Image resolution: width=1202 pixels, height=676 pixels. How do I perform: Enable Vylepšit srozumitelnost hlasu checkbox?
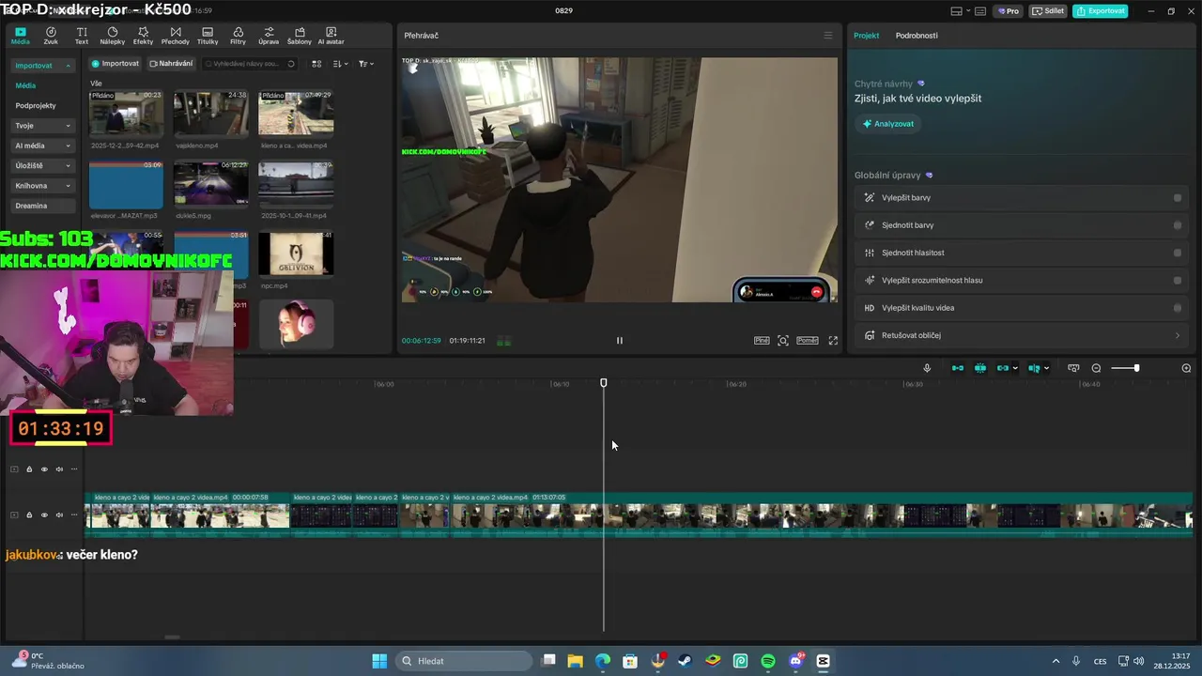pyautogui.click(x=1178, y=280)
